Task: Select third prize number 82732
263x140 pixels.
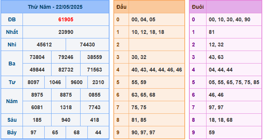Action: 66,70
